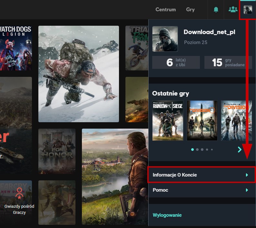Expand arrow beside Pomoc

(247, 190)
